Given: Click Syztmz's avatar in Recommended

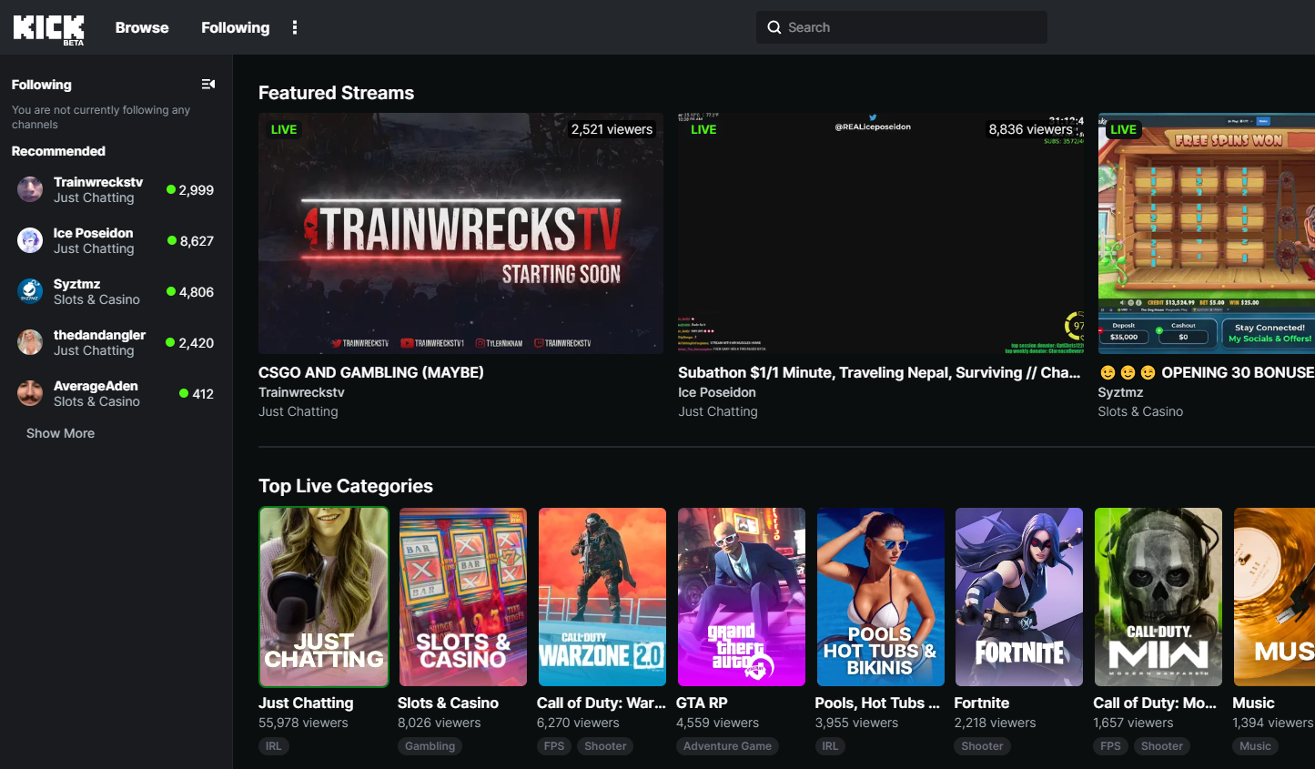Looking at the screenshot, I should click(30, 291).
